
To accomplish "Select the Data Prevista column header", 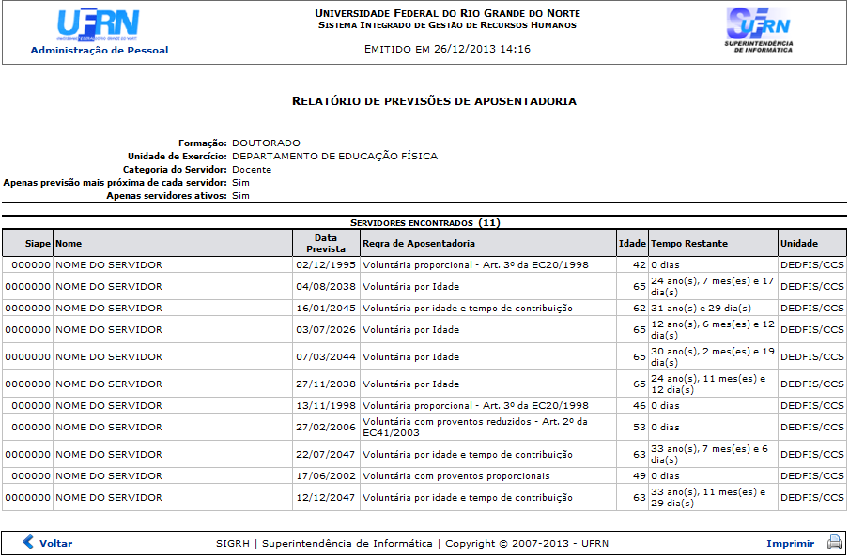I will (x=326, y=244).
